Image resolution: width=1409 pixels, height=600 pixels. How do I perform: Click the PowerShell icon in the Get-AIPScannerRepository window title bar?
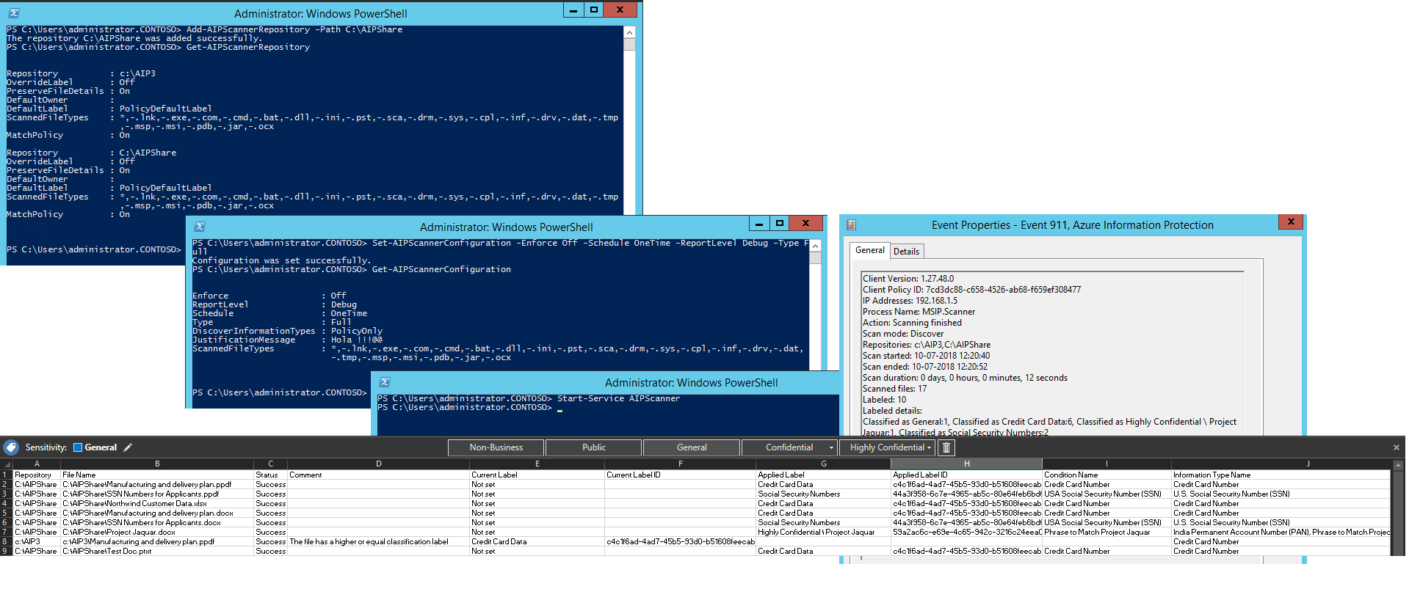(x=14, y=13)
